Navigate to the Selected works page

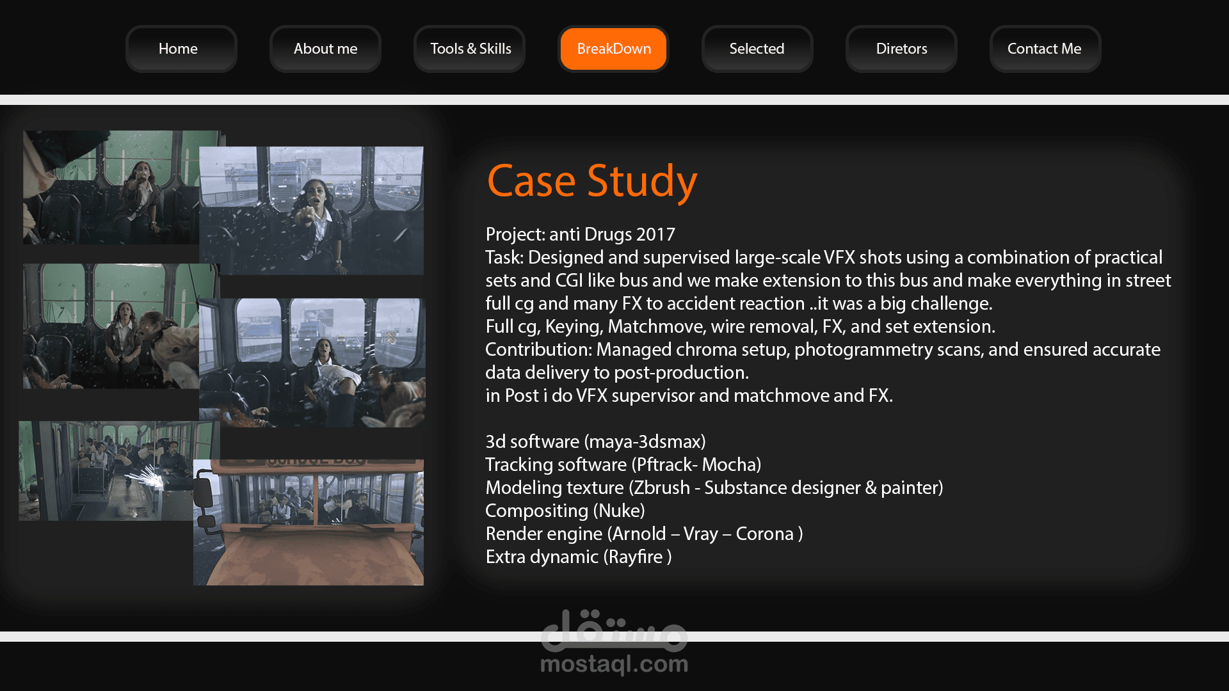pos(757,49)
